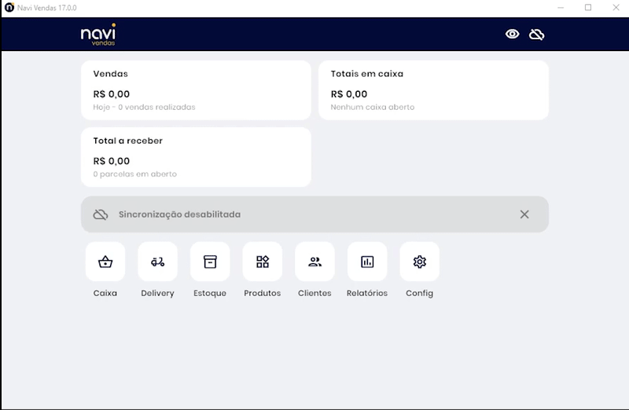Open the Relatórios chart icon

click(x=367, y=262)
